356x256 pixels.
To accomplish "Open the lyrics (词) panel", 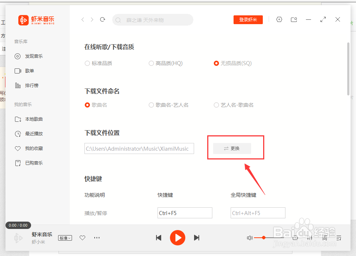I will [324, 238].
